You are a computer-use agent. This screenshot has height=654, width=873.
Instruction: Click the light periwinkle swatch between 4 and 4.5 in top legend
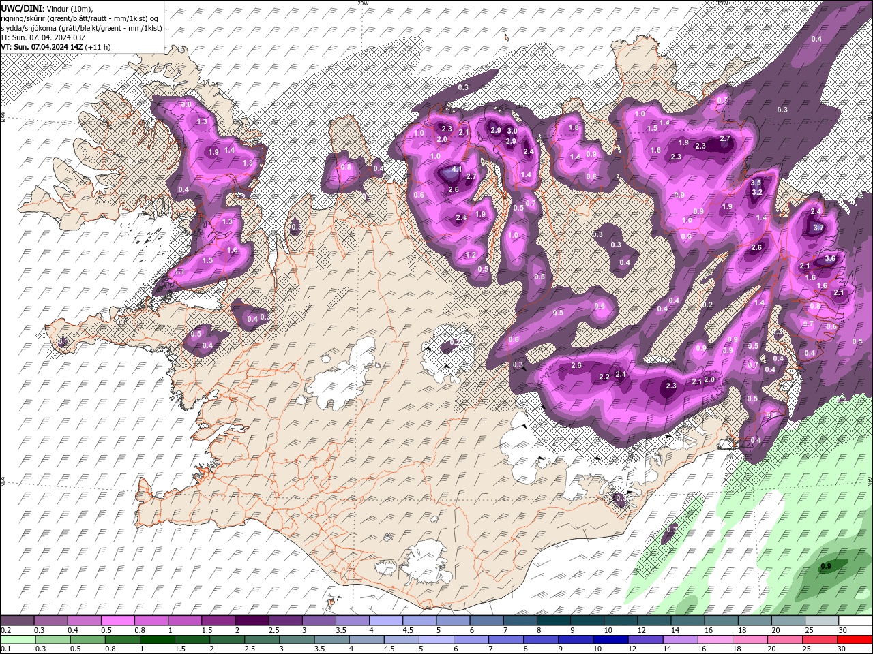coord(386,620)
